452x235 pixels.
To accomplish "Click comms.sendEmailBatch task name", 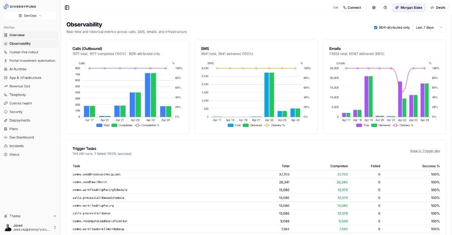I will pyautogui.click(x=90, y=182).
